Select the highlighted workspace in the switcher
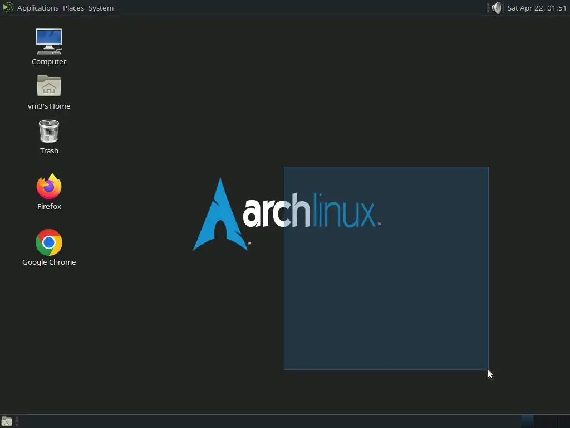 click(527, 421)
